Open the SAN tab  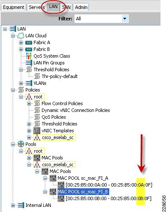(x=66, y=7)
